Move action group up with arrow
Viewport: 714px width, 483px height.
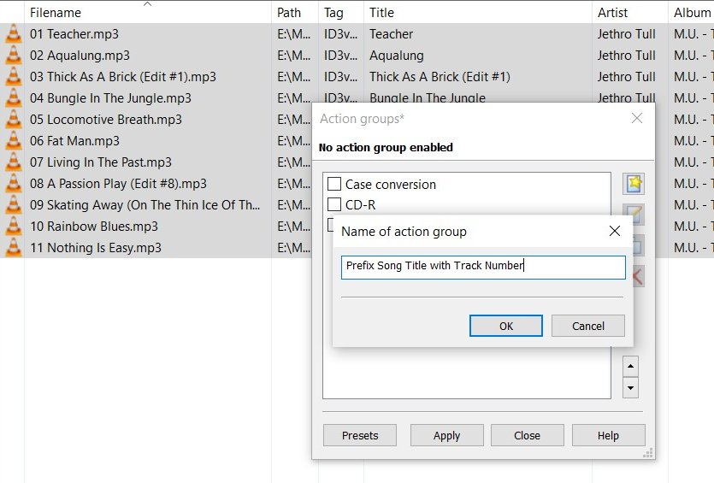point(631,366)
